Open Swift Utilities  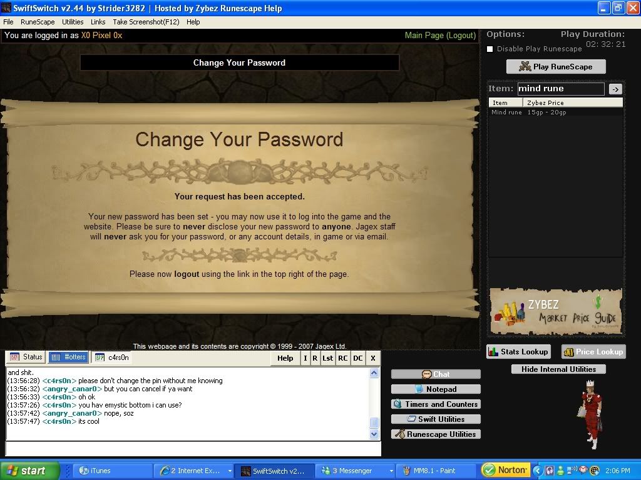pyautogui.click(x=436, y=419)
